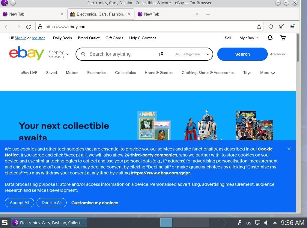Open the eBay shopping cart

point(283,38)
